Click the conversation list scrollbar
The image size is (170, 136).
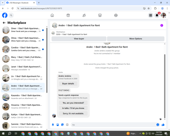click(47, 60)
